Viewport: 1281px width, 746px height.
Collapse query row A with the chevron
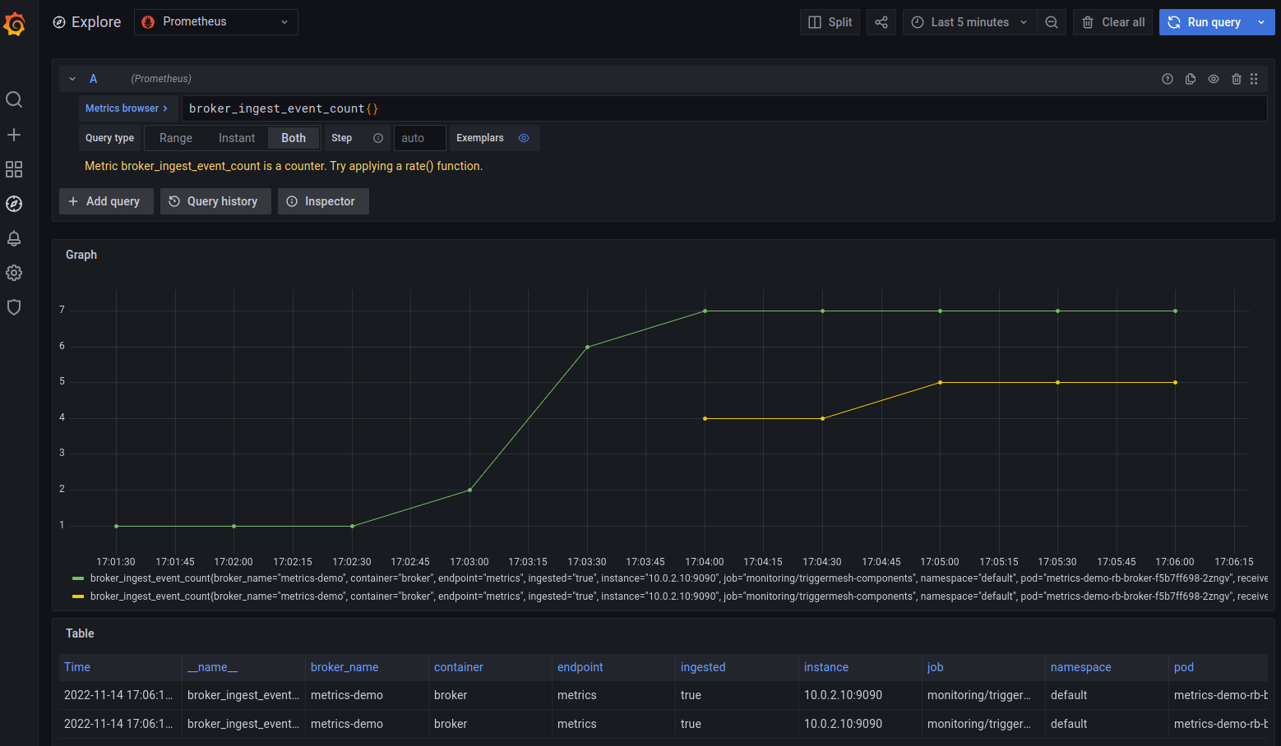(x=72, y=79)
